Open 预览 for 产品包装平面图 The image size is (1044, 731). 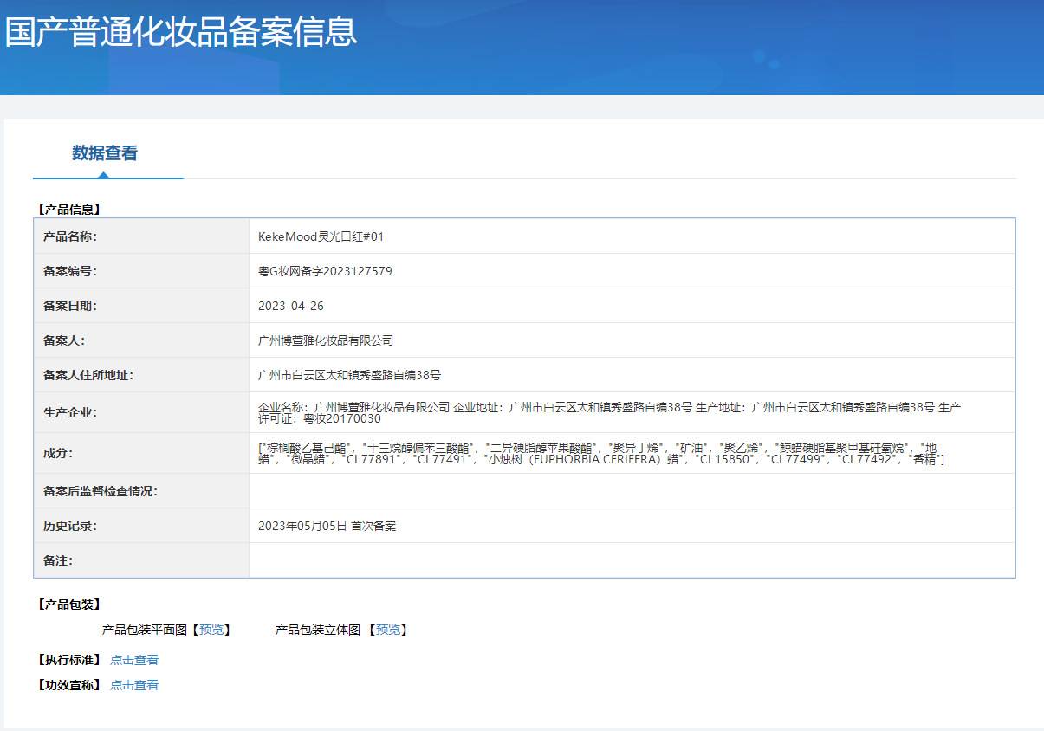(211, 630)
